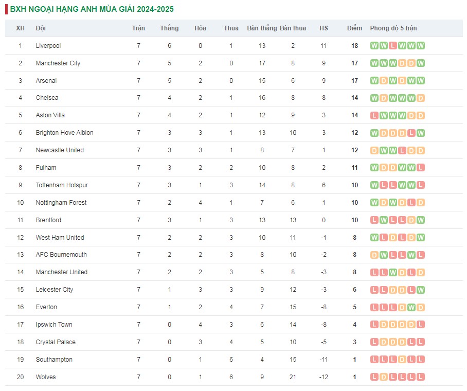Click Leicester City's 12 goals conceded
Screen dimensions: 467x391
293,289
